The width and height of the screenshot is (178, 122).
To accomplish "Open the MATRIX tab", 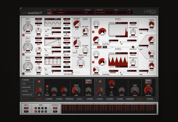I will tap(27, 91).
